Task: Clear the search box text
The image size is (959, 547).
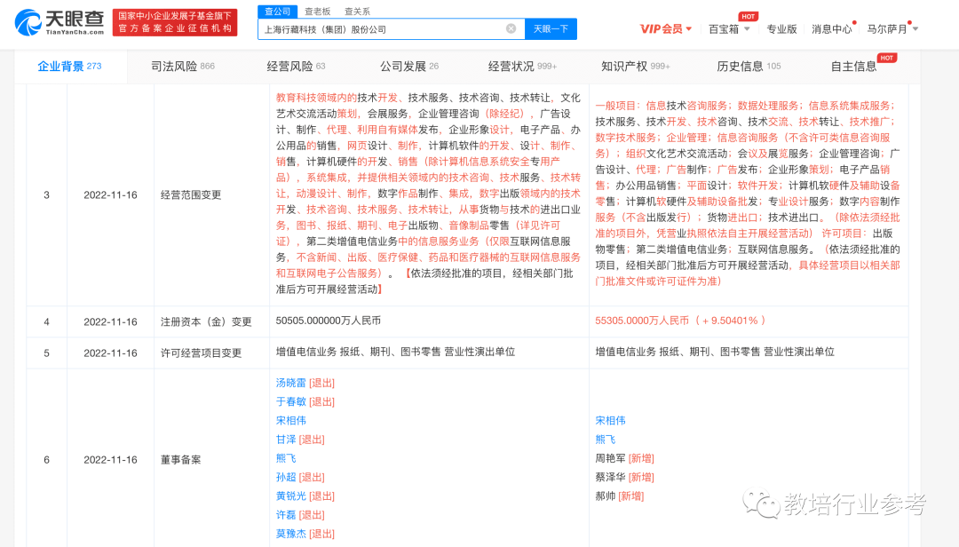Action: (511, 28)
